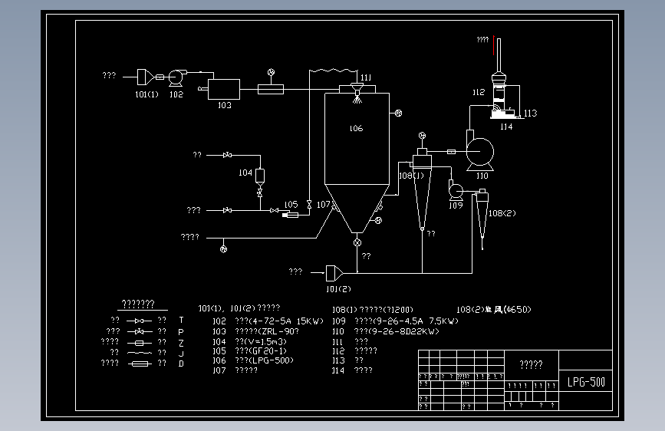The height and width of the screenshot is (431, 665).
Task: Click the discharge valve circle below the tower cone
Action: (357, 242)
